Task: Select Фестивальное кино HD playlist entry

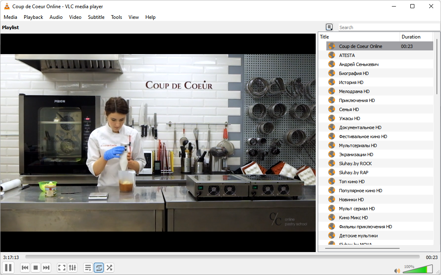Action: pyautogui.click(x=380, y=136)
